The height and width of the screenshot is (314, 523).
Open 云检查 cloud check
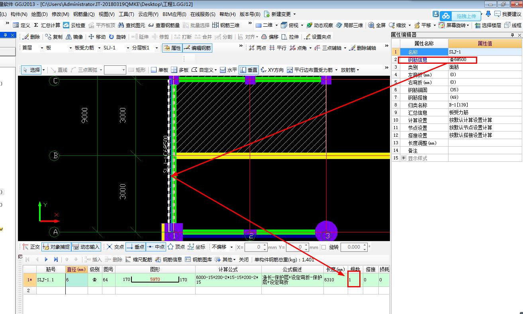click(x=74, y=25)
